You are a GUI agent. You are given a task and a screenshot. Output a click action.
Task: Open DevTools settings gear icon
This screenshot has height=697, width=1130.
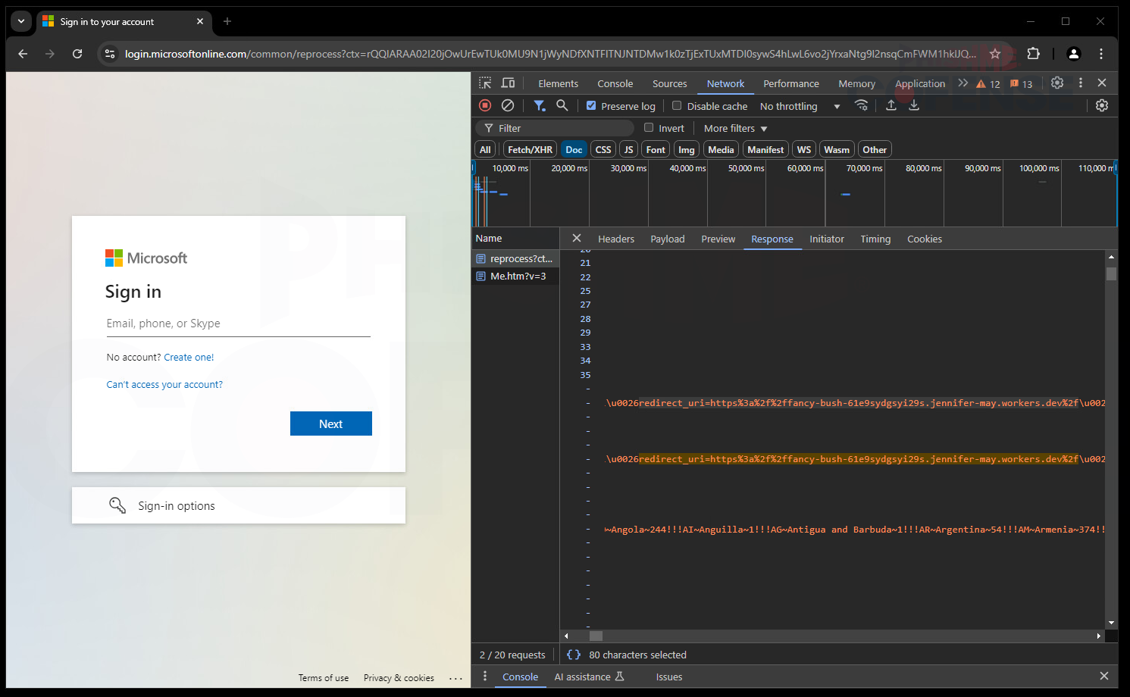pos(1057,83)
